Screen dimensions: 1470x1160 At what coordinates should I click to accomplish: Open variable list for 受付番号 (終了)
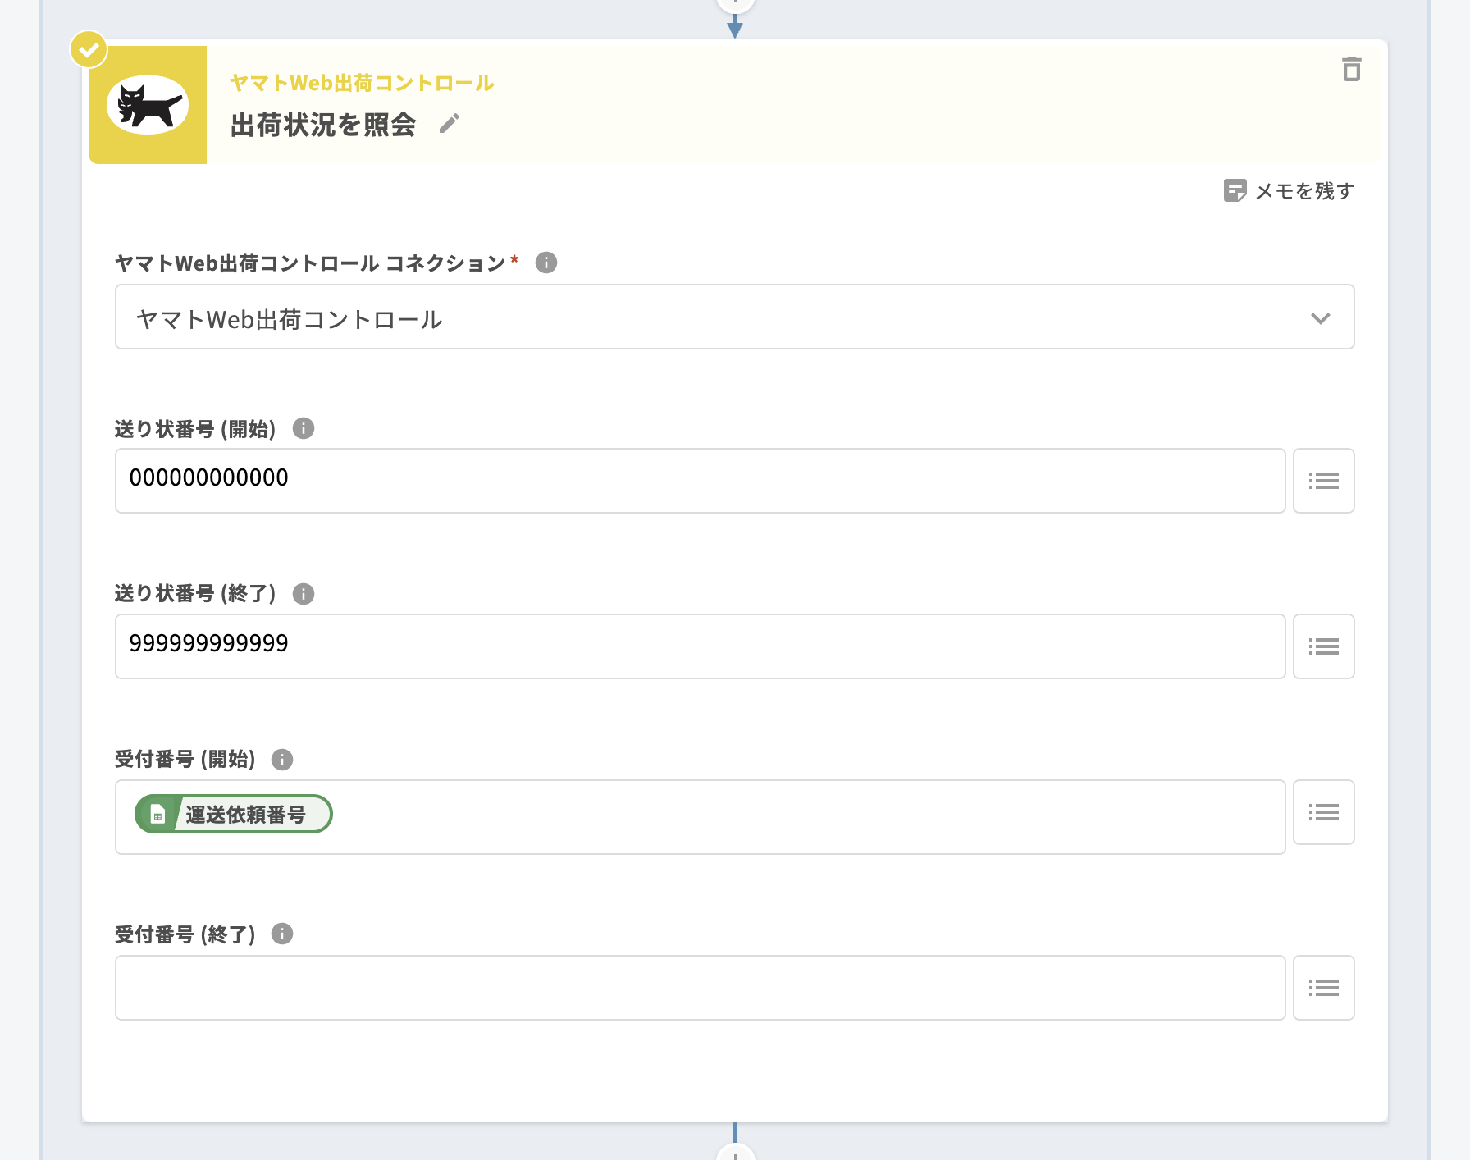[1324, 988]
